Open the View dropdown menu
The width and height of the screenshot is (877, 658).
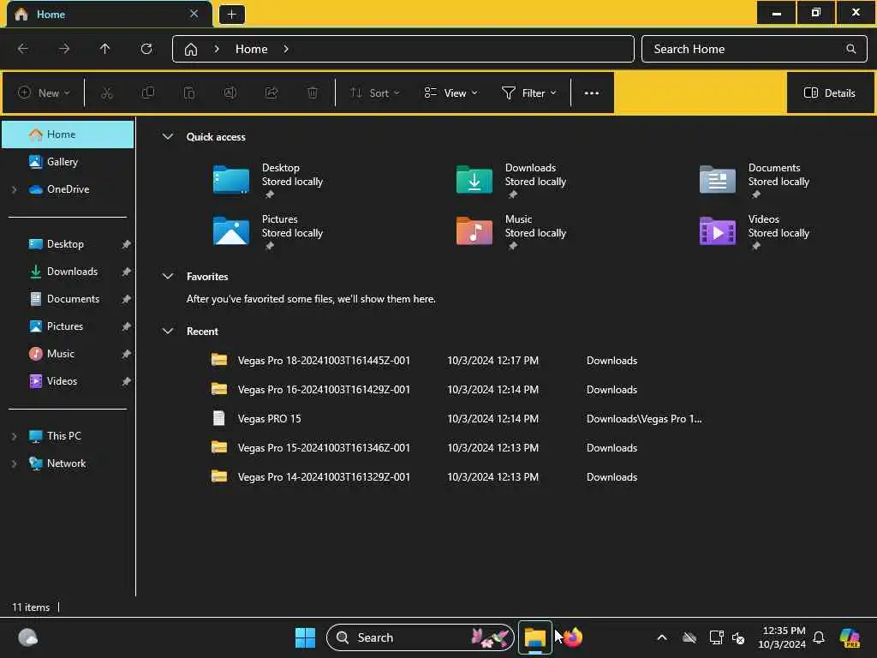[x=450, y=93]
